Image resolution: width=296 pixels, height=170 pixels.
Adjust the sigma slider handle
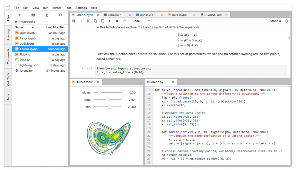point(99,92)
